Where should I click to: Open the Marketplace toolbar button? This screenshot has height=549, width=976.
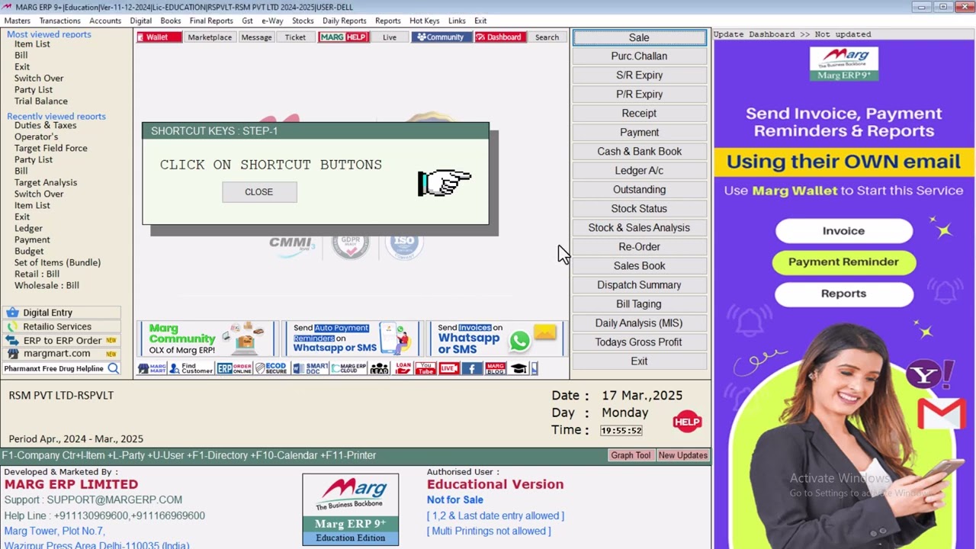pos(210,37)
